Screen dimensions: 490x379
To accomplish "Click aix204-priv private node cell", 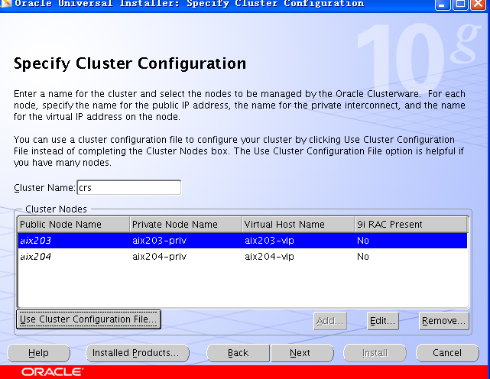I will (186, 257).
